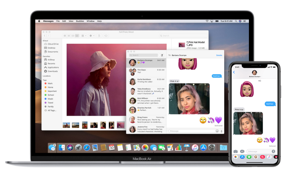
Task: Tap back chevron on the iPhone
Action: [x=234, y=72]
